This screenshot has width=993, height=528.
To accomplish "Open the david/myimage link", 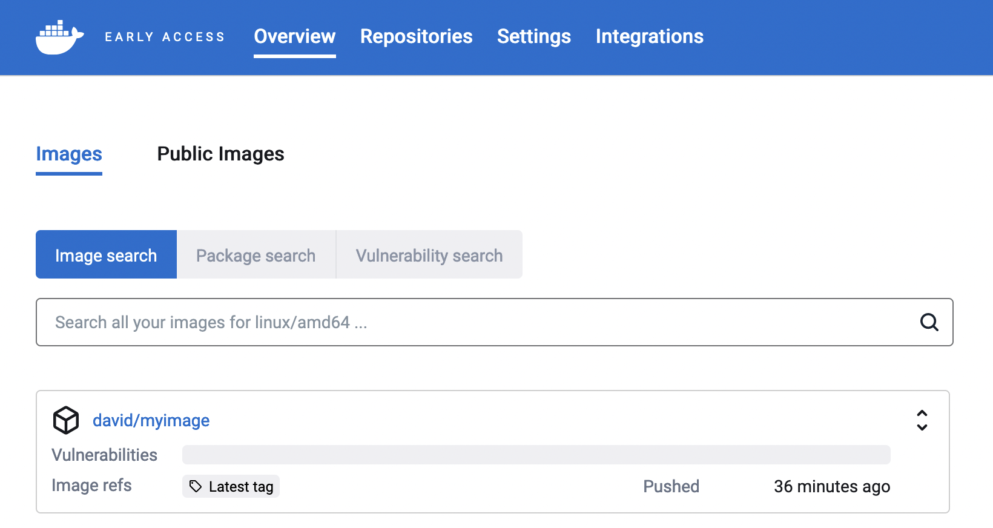I will click(151, 420).
